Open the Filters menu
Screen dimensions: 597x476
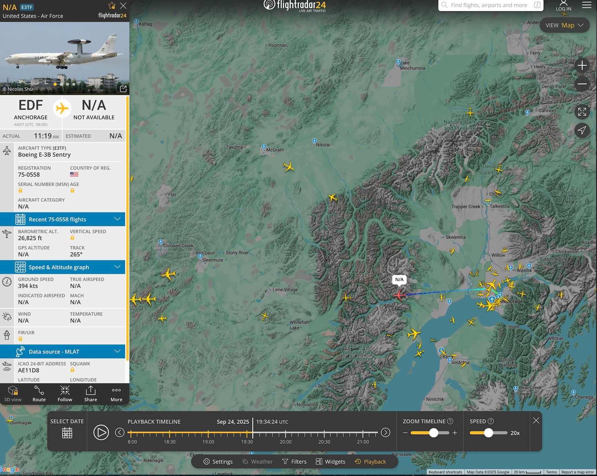pos(294,462)
